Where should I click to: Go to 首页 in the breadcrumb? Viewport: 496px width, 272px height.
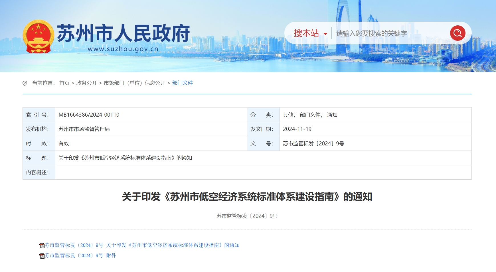pyautogui.click(x=64, y=83)
